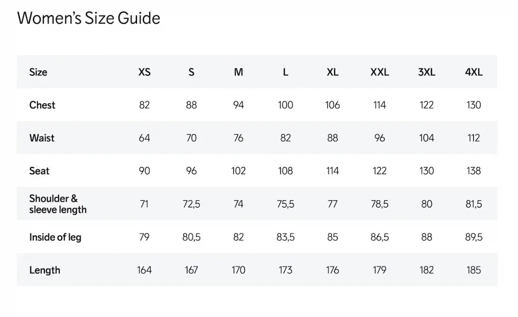Click the Inside of leg label
Viewport: 518px width, 317px height.
click(55, 237)
